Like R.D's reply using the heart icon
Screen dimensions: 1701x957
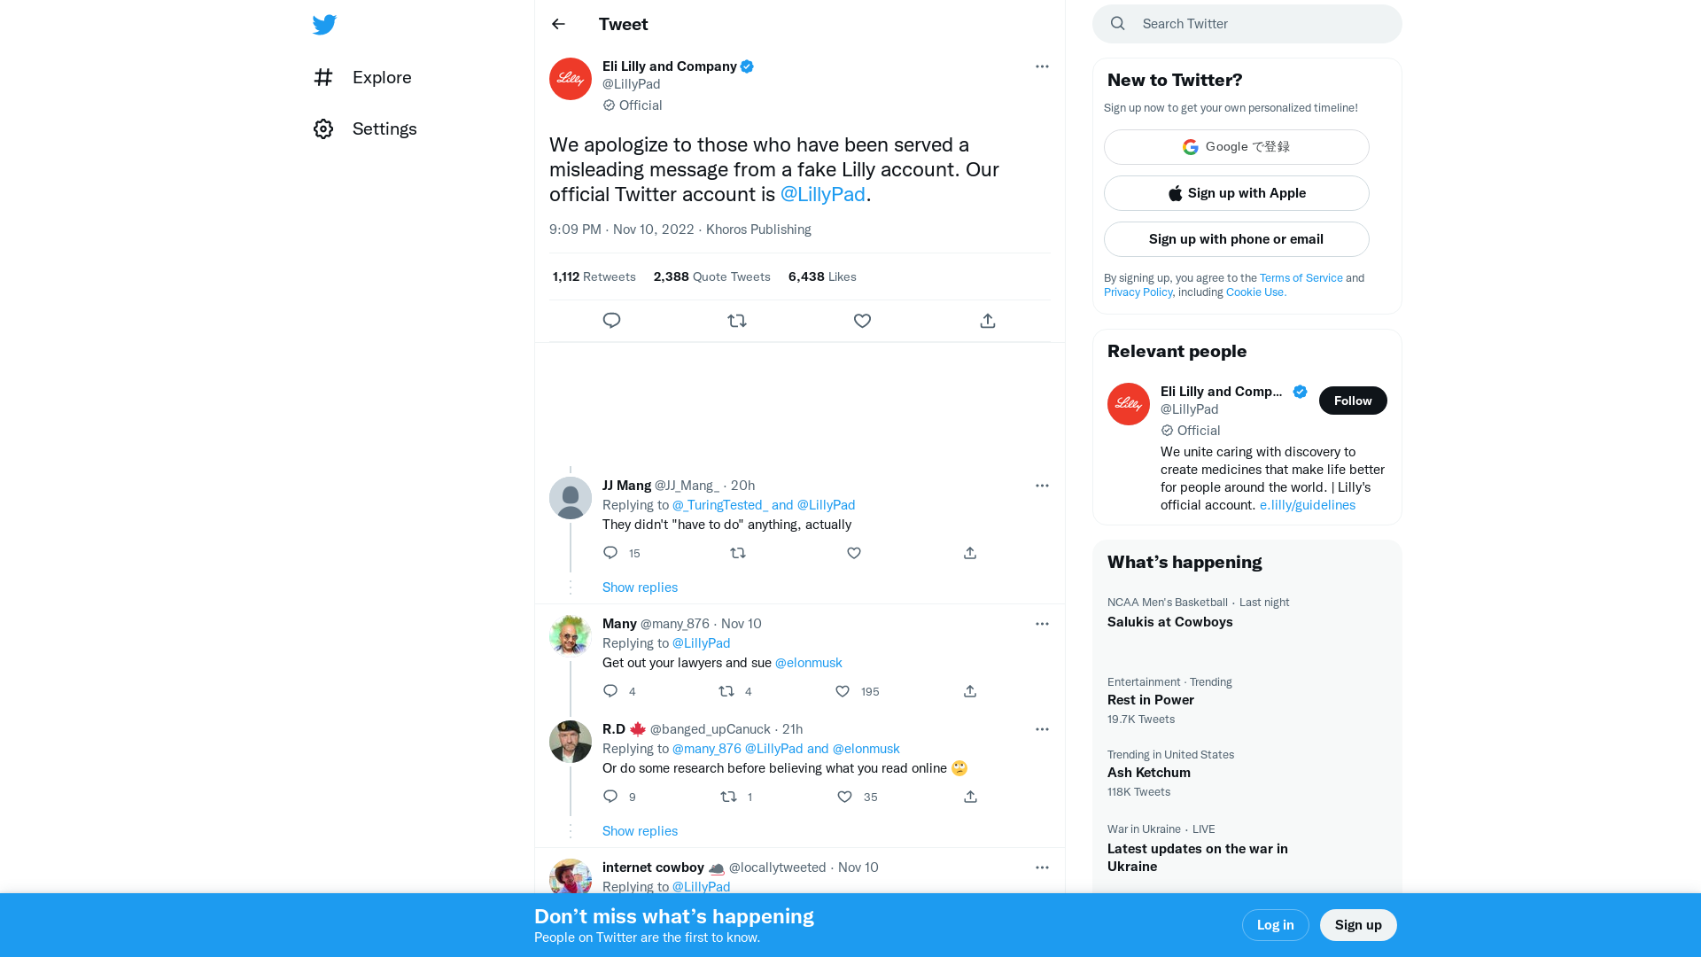pos(844,797)
